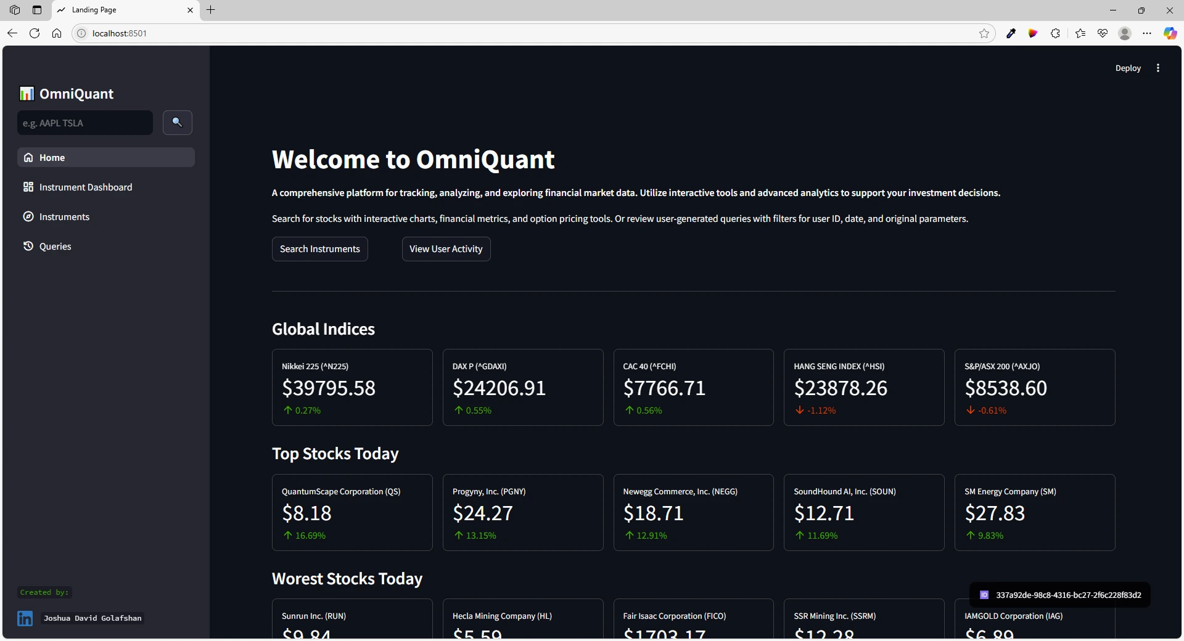Open tab actions menu icon
This screenshot has width=1184, height=641.
37,10
